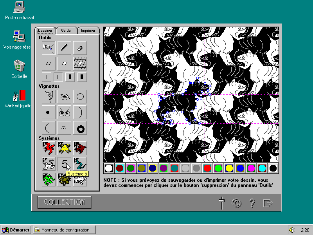
Task: Select the bright red color swatch
Action: tap(207, 168)
